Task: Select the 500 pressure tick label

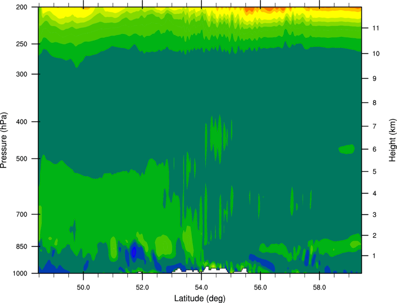Action: click(21, 158)
